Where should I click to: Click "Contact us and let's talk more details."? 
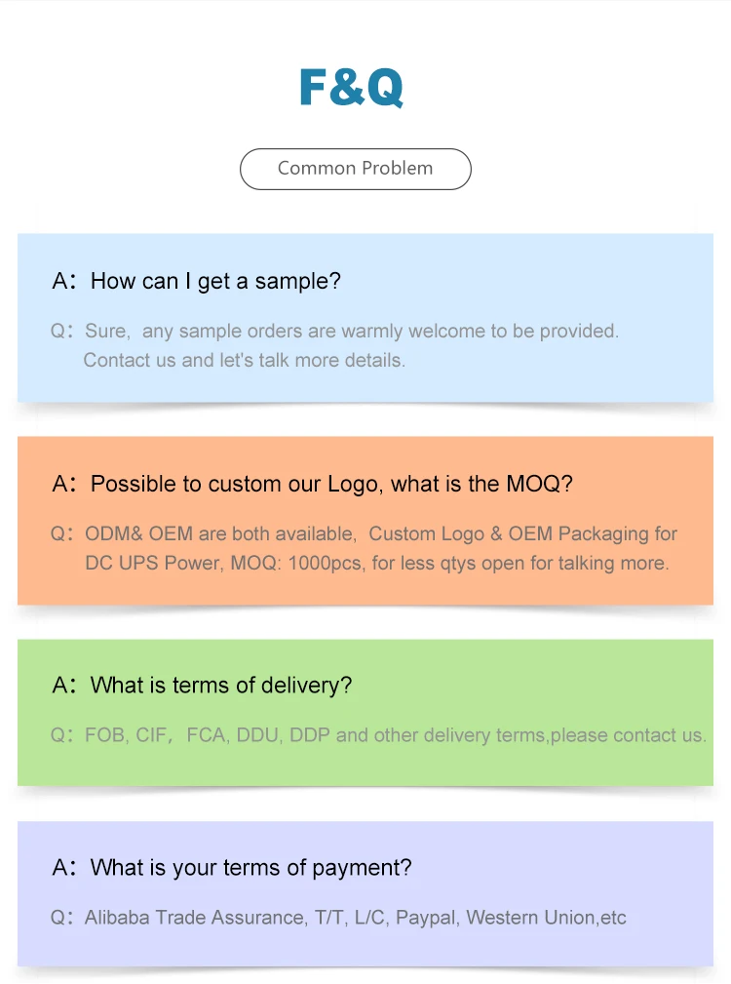point(244,361)
